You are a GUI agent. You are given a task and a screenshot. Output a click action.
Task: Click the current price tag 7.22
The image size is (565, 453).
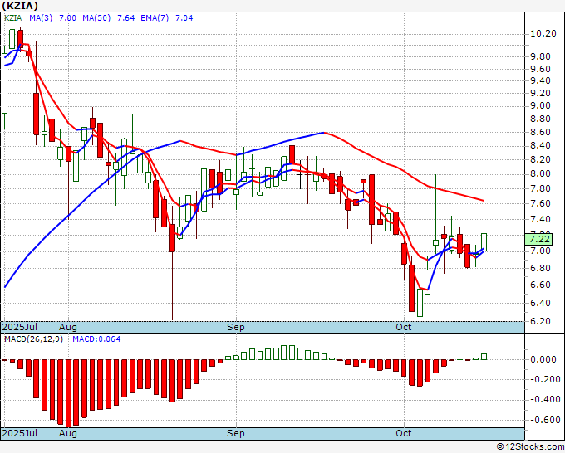point(538,239)
